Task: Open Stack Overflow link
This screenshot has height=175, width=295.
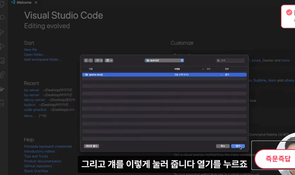Action: tap(36, 171)
